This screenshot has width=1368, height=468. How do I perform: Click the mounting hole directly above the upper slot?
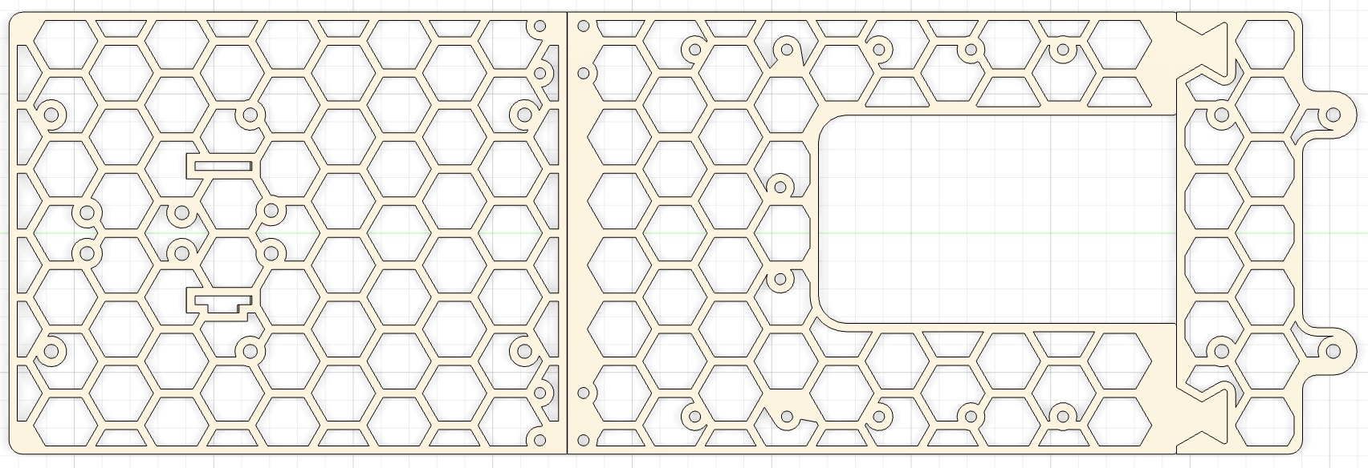point(250,115)
